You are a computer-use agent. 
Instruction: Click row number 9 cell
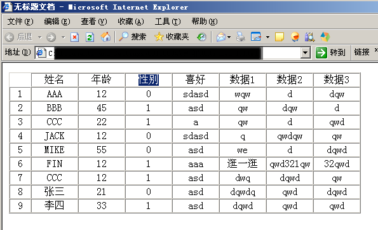[x=20, y=206]
